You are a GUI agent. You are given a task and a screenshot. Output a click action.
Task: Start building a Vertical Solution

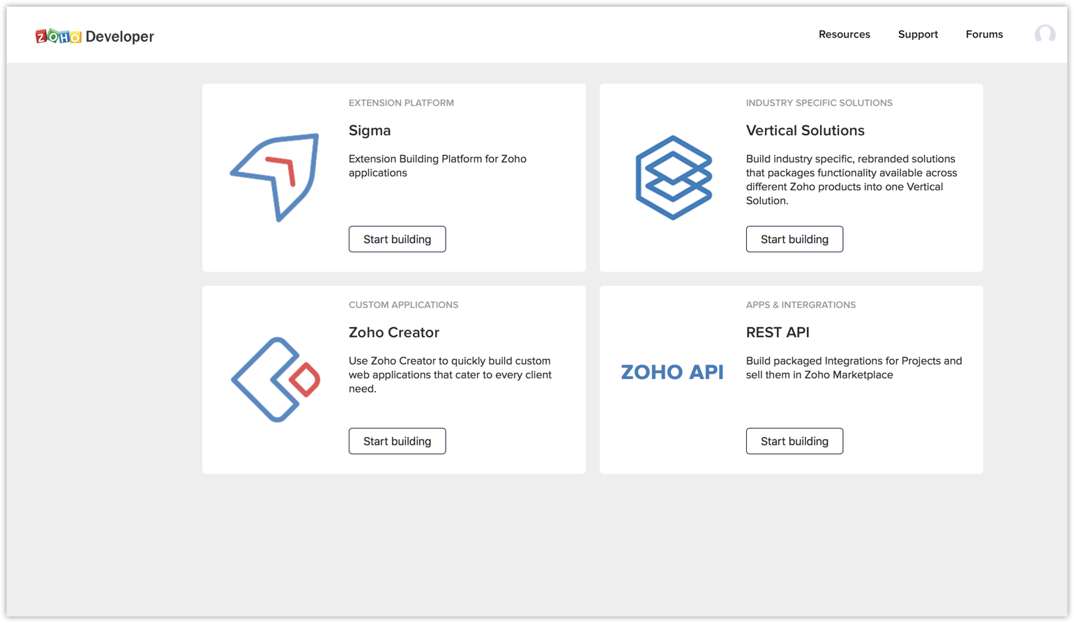794,239
